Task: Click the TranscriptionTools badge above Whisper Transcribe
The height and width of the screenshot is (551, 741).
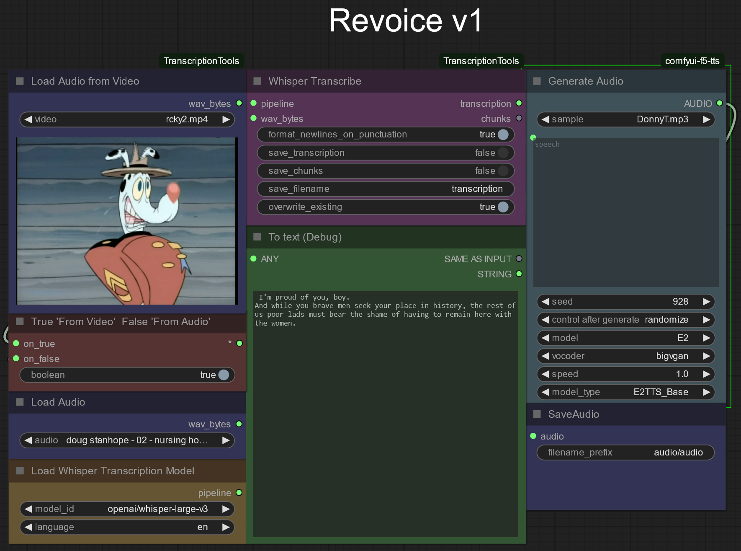Action: point(481,61)
